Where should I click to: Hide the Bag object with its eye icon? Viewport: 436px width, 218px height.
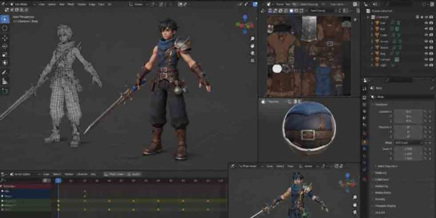(x=426, y=53)
